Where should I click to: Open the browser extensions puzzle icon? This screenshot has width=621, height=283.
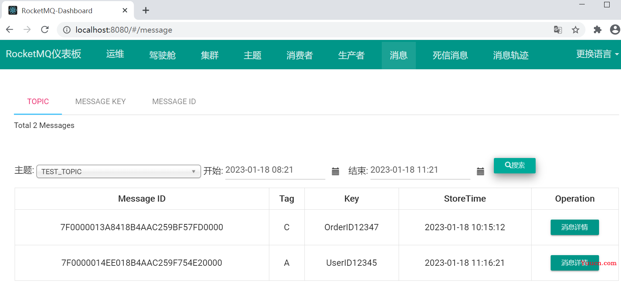point(598,30)
